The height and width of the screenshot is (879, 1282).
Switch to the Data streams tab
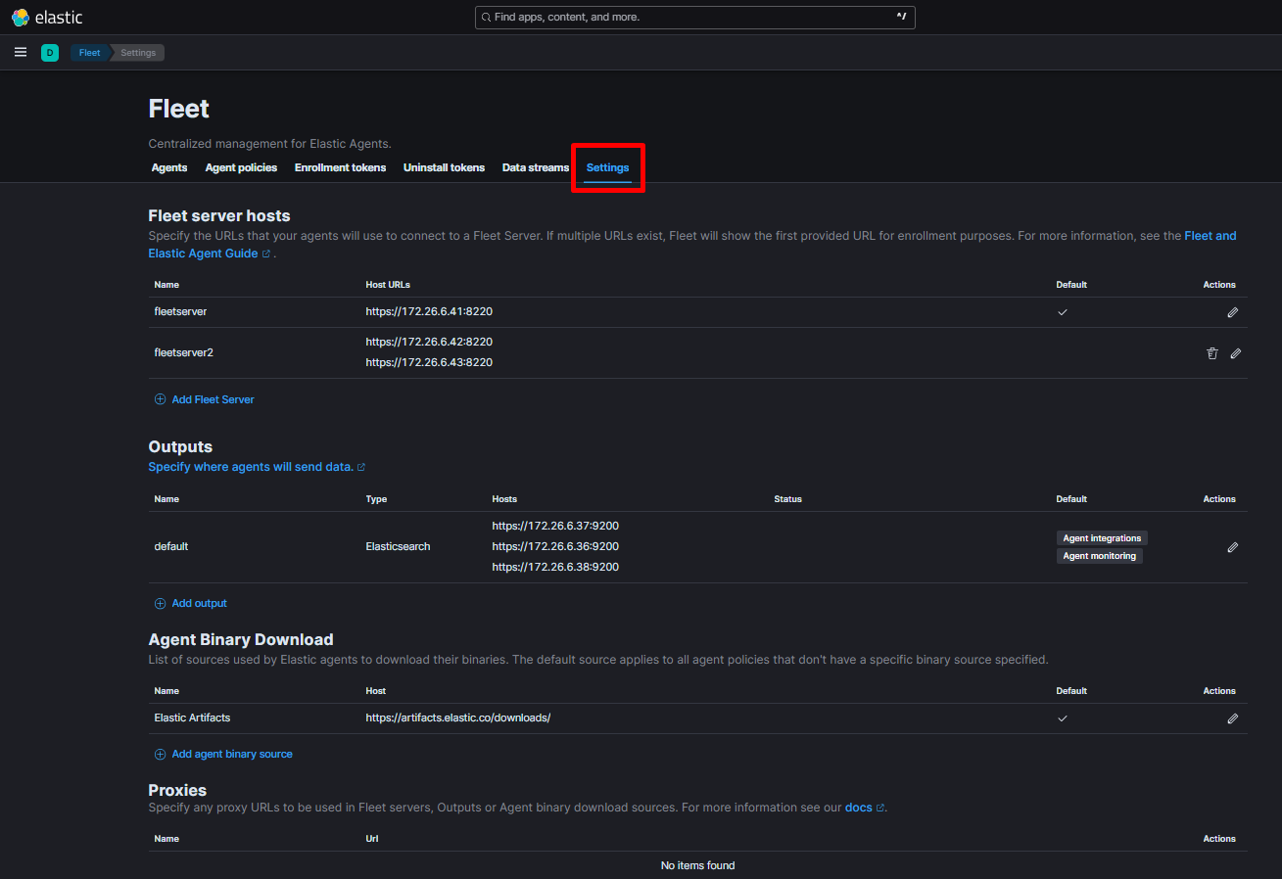pyautogui.click(x=536, y=167)
